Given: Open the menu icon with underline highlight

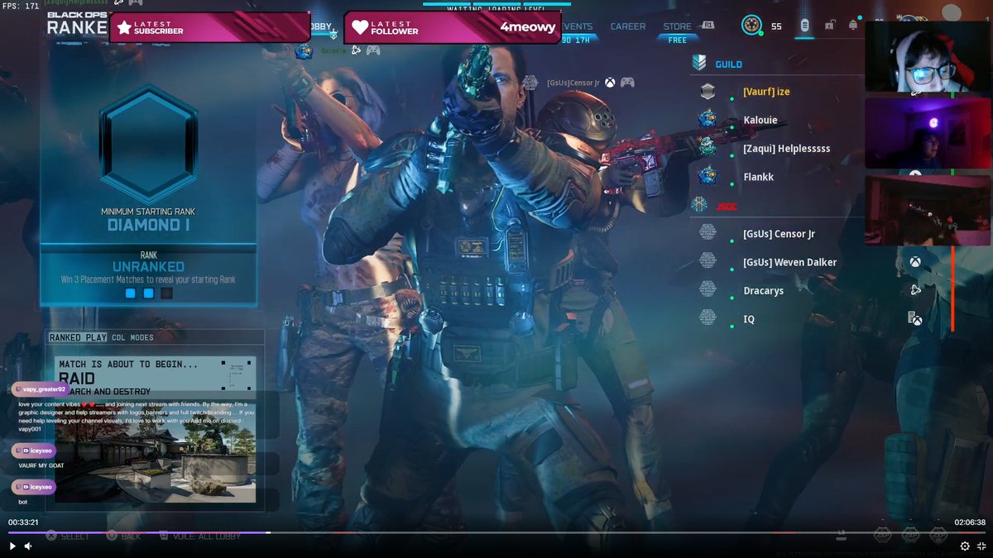Looking at the screenshot, I should coord(804,26).
